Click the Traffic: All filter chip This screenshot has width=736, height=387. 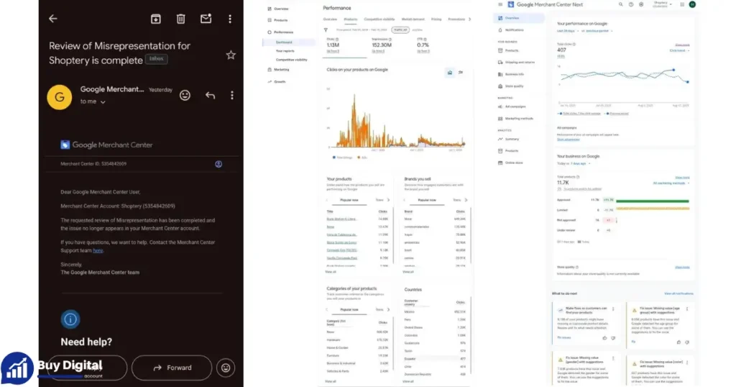(400, 29)
